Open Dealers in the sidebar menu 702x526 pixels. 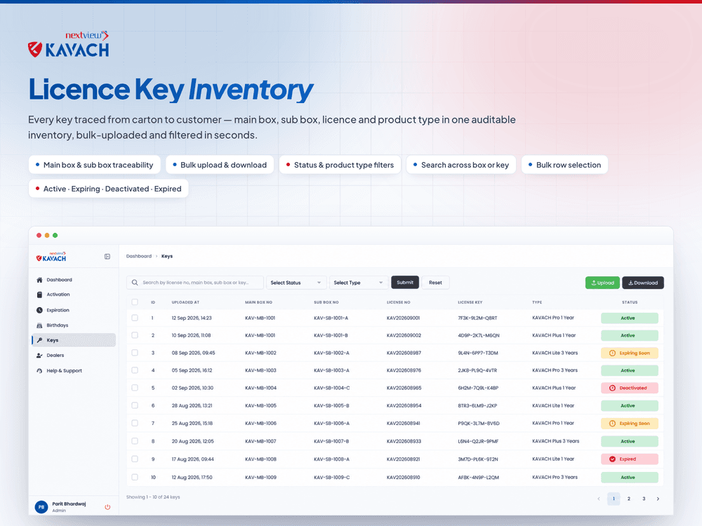point(74,356)
